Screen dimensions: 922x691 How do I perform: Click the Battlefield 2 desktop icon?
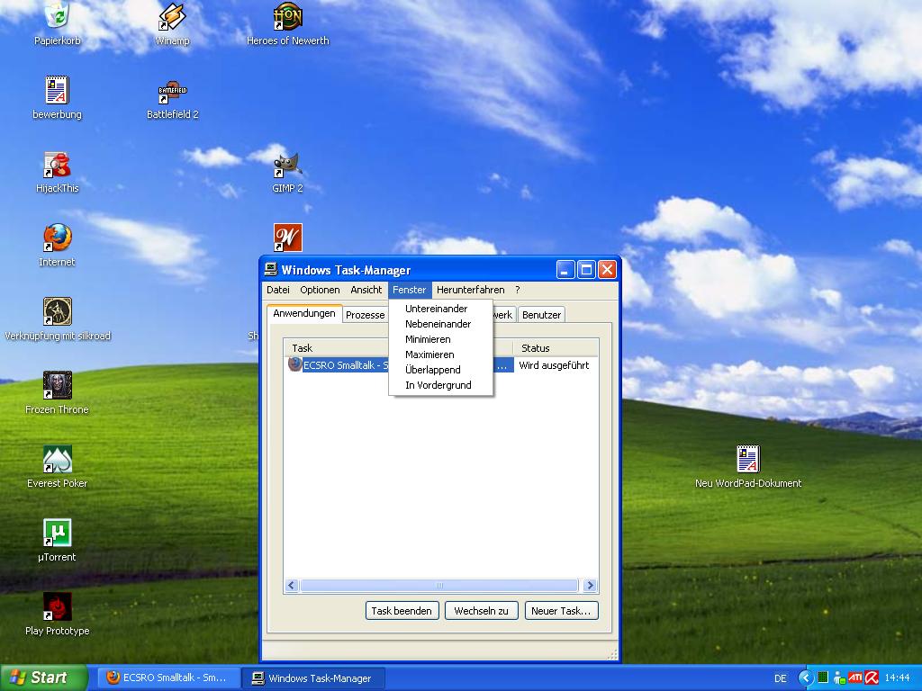click(172, 91)
